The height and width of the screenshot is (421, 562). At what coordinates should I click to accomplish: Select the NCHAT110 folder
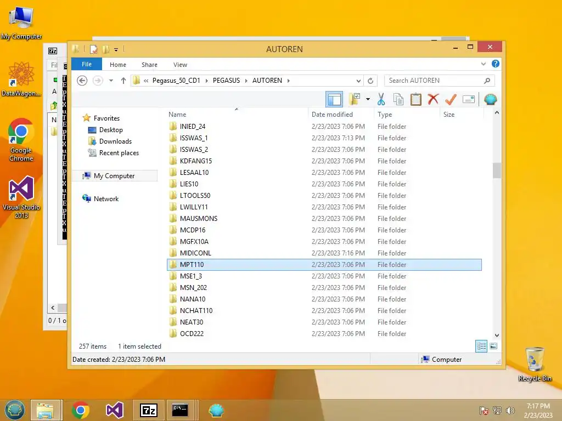click(196, 310)
